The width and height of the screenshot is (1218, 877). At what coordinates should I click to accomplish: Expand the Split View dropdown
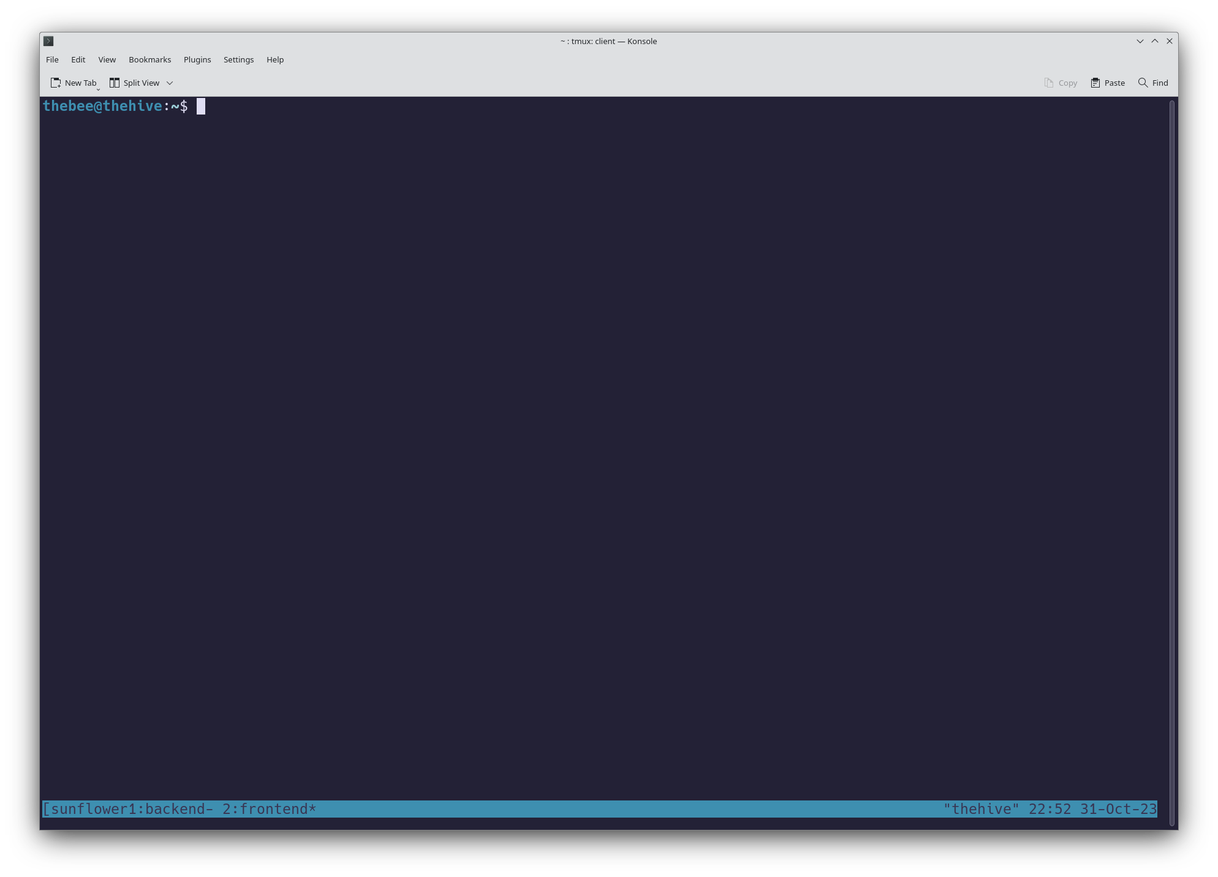point(170,82)
